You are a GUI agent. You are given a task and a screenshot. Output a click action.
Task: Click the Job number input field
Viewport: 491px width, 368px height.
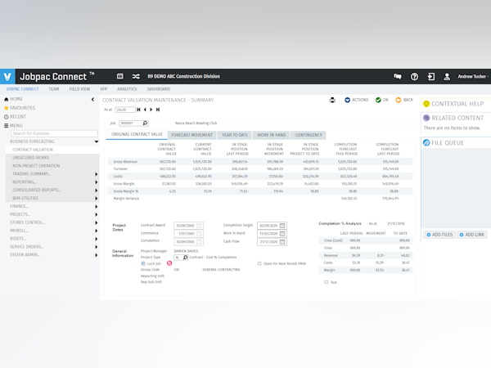click(x=131, y=123)
